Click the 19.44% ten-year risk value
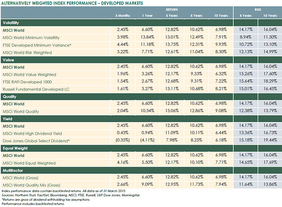The width and height of the screenshot is (282, 207). tap(270, 140)
